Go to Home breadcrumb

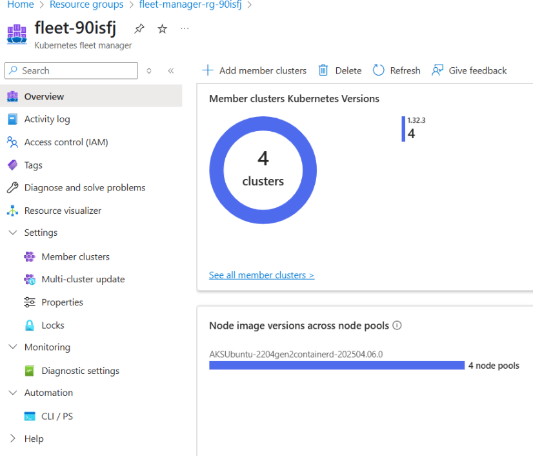21,5
